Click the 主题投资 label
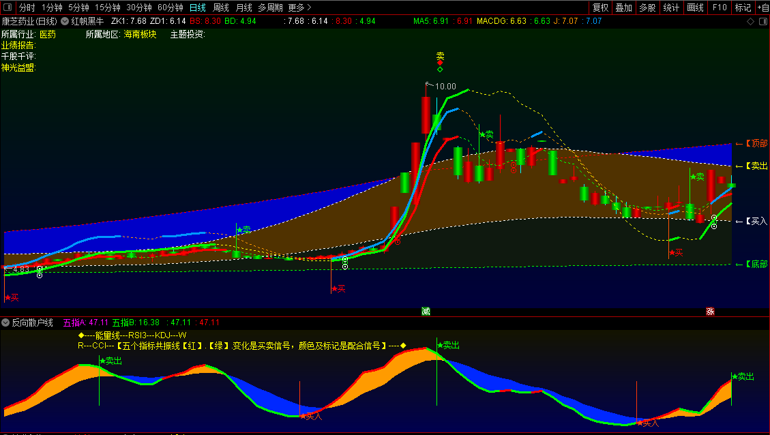 [188, 34]
